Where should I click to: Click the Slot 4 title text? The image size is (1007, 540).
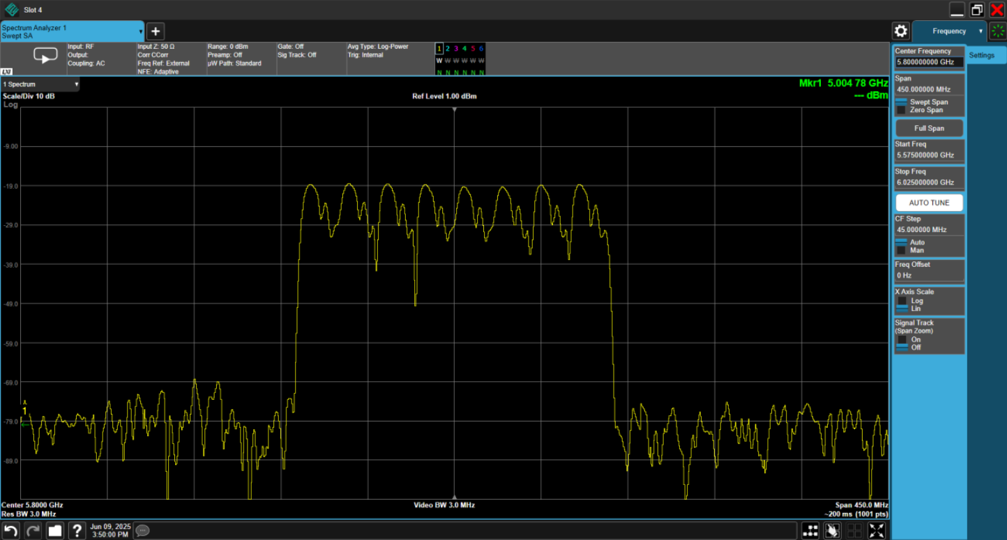coord(33,10)
